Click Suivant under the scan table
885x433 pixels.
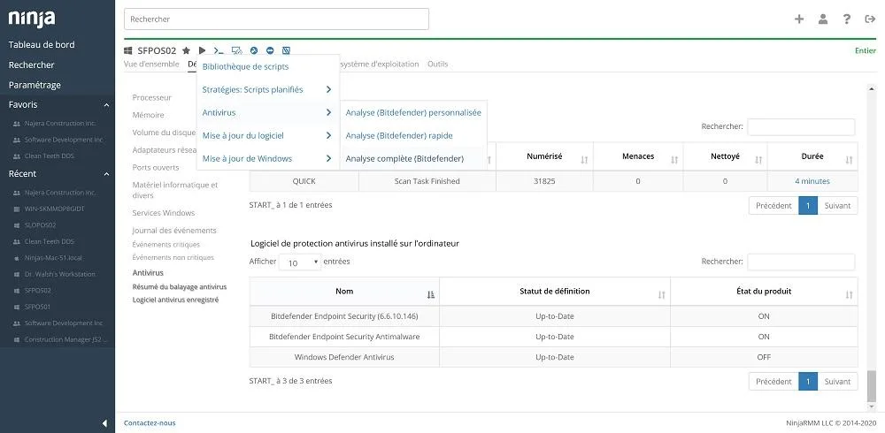(837, 206)
